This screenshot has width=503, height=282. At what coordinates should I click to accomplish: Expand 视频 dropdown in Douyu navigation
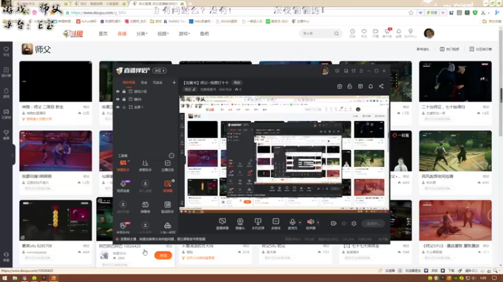(163, 34)
